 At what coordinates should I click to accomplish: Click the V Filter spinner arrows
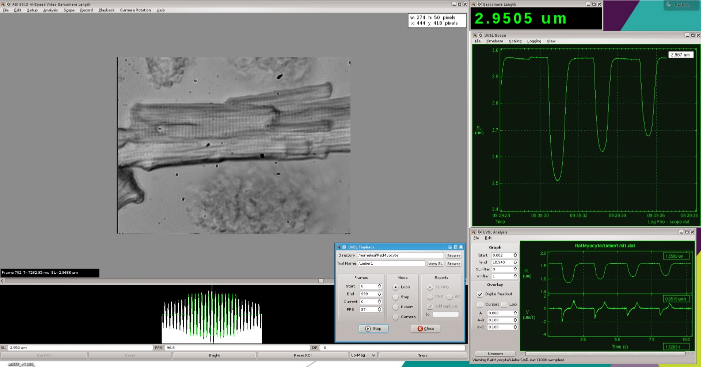516,276
